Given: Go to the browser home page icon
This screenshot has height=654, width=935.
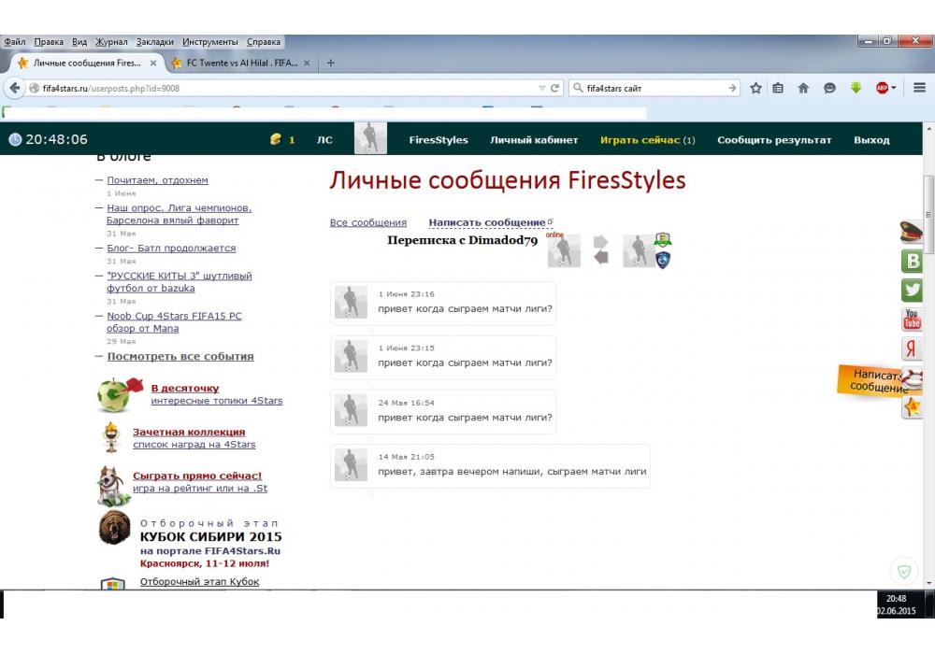Looking at the screenshot, I should (x=803, y=88).
